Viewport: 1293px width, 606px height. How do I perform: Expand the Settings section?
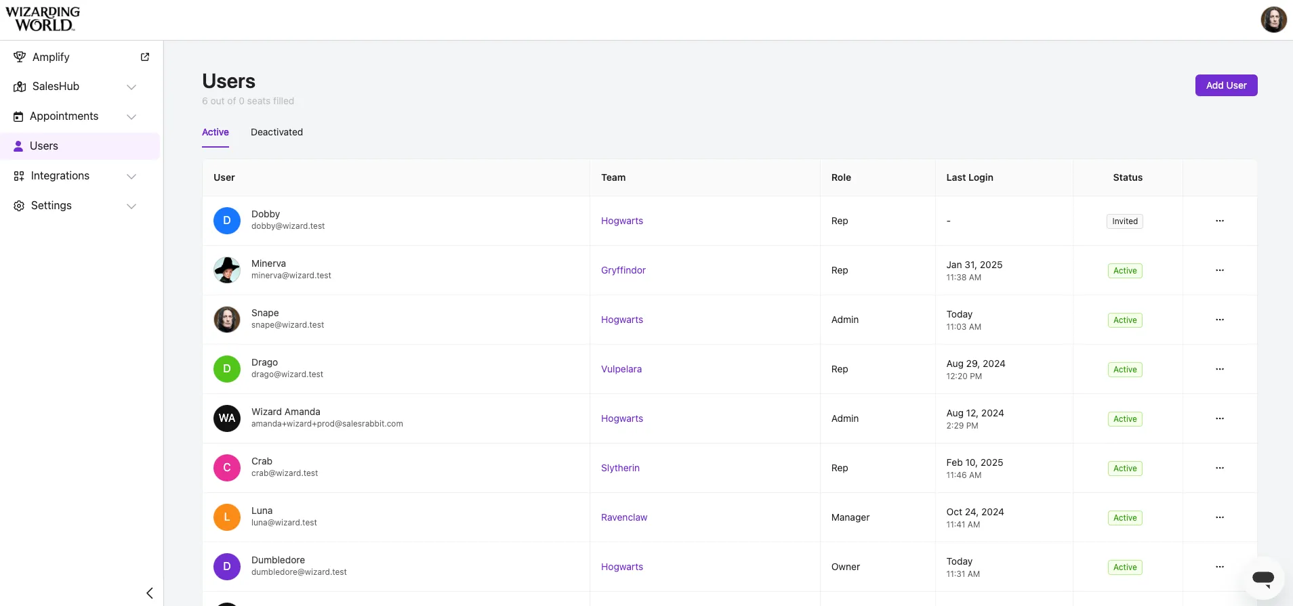coord(131,206)
